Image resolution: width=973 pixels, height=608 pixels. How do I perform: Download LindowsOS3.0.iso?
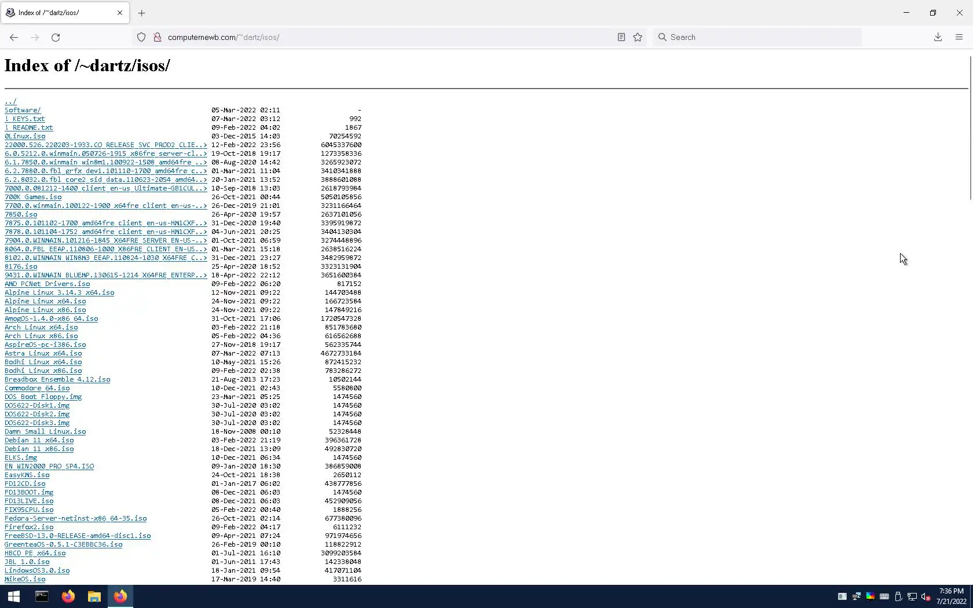37,570
